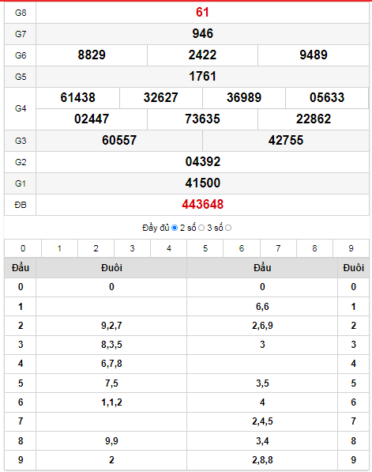
Task: Click the G1 result 41500
Action: click(x=203, y=183)
